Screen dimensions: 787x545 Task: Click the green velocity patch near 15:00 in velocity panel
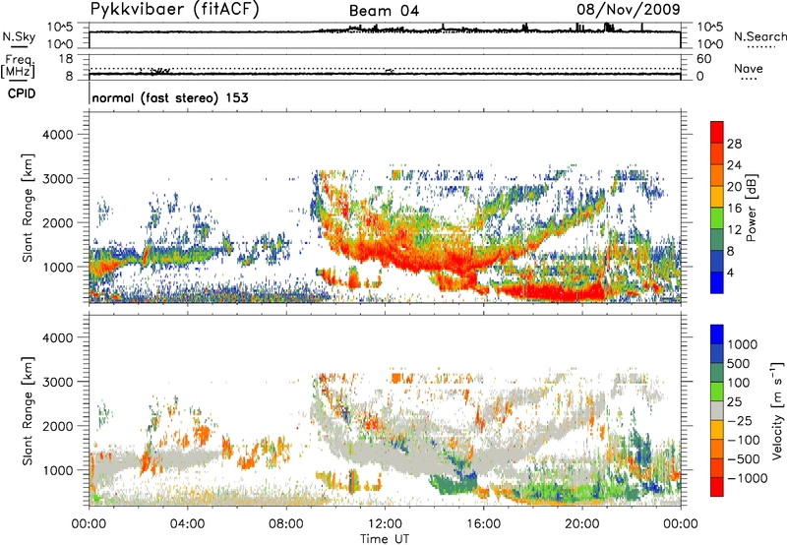(x=454, y=486)
